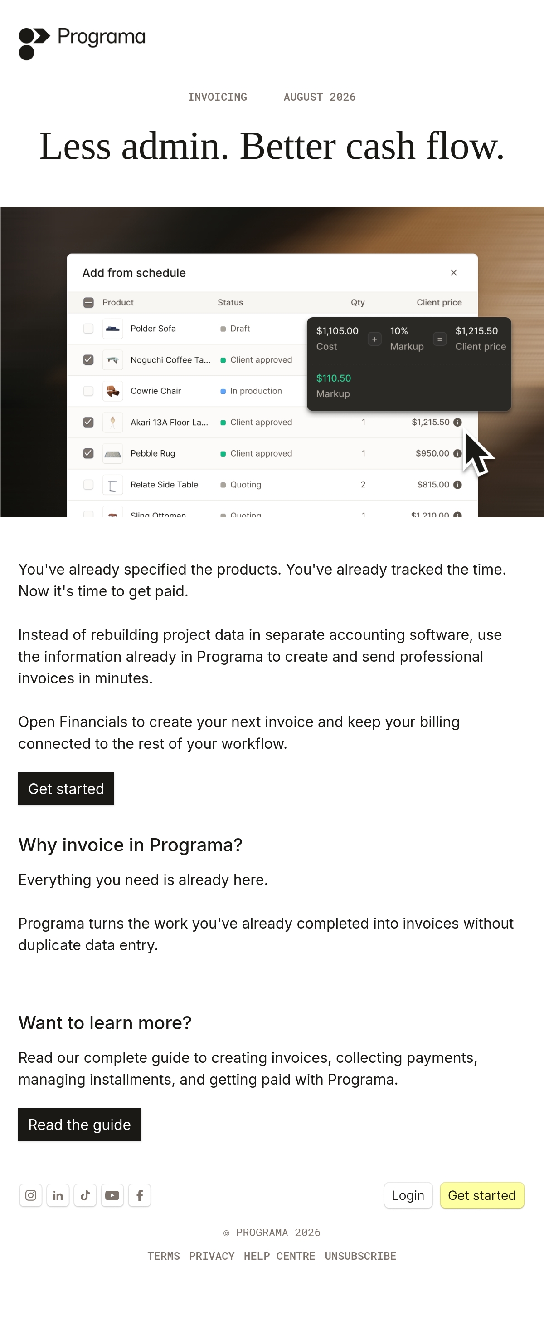Toggle the select-all Product header checkbox

click(x=88, y=303)
